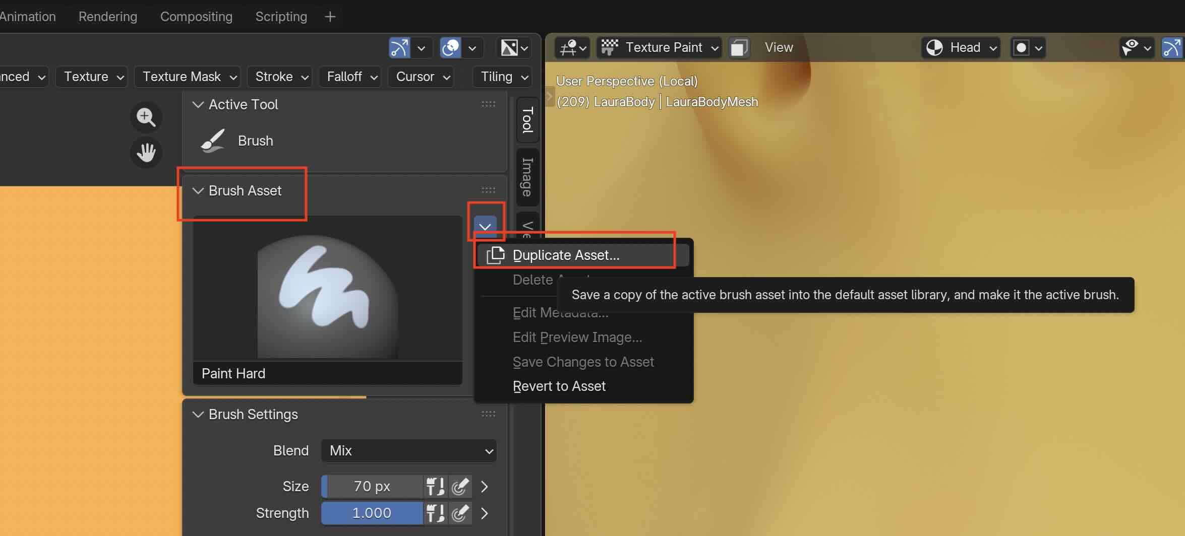Image resolution: width=1185 pixels, height=536 pixels.
Task: Open the Blend Mix dropdown
Action: point(409,451)
